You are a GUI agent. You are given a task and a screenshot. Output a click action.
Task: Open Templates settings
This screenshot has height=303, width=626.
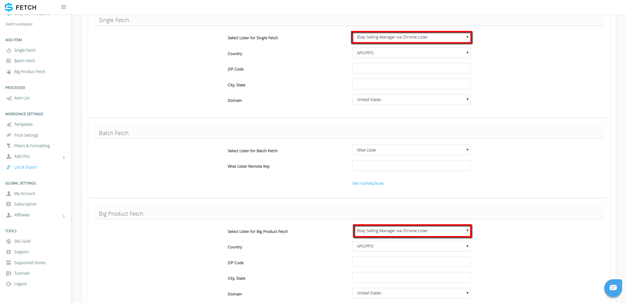click(23, 124)
